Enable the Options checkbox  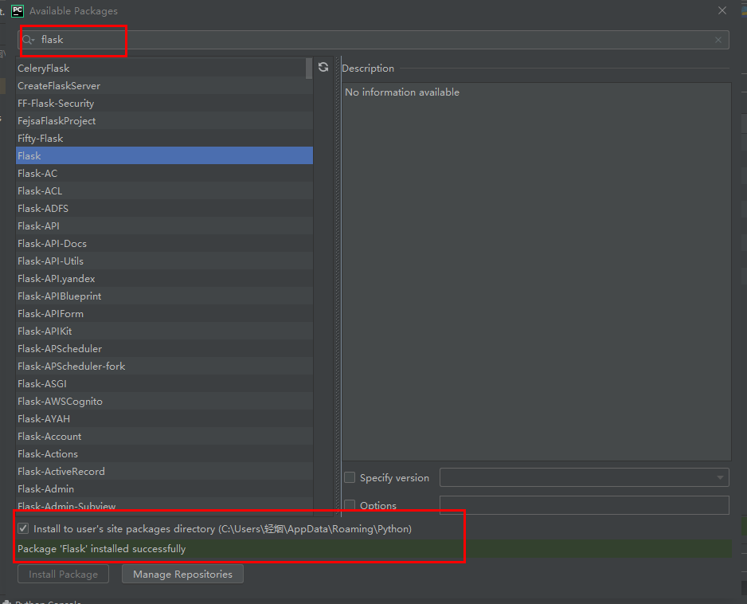[350, 505]
